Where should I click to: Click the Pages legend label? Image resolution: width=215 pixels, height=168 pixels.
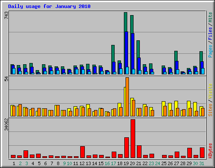click(x=210, y=51)
